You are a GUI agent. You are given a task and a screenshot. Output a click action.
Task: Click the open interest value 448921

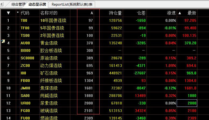coord(116,73)
